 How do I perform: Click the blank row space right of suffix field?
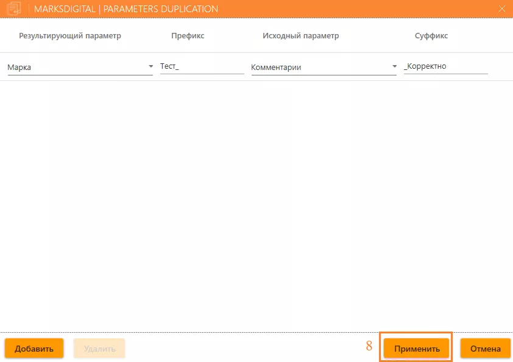pos(500,66)
